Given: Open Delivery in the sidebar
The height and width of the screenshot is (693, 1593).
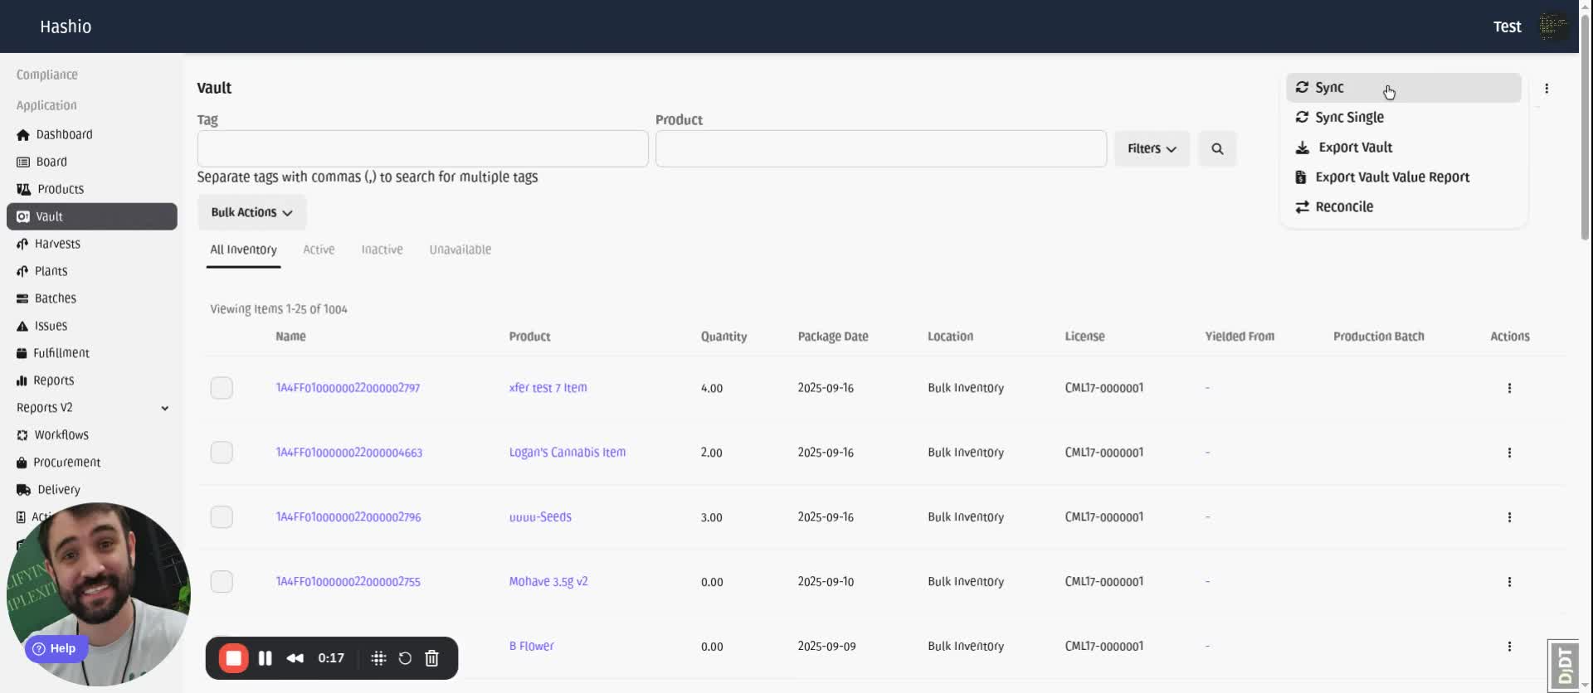Looking at the screenshot, I should [x=49, y=490].
